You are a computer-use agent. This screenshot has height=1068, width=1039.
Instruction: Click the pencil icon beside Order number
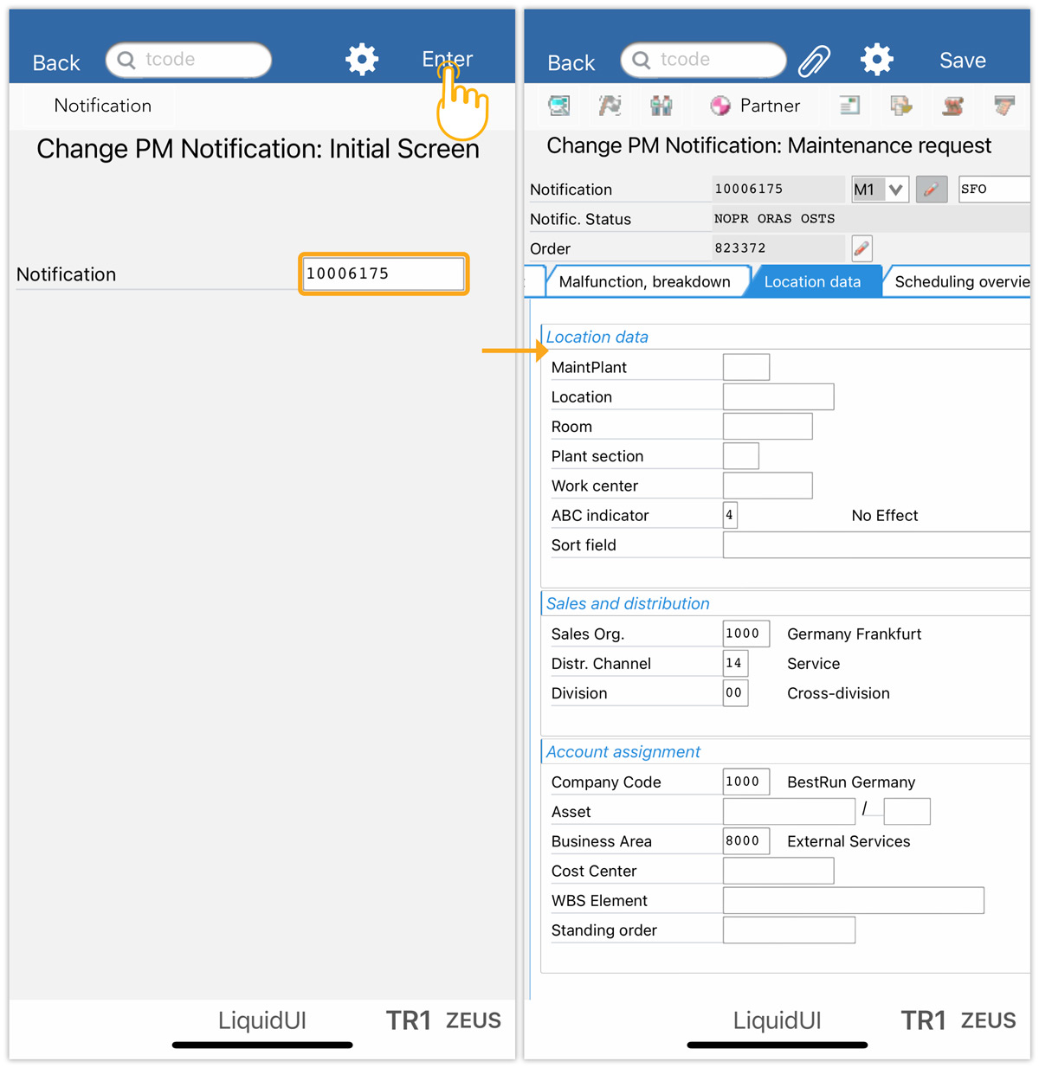click(x=862, y=248)
